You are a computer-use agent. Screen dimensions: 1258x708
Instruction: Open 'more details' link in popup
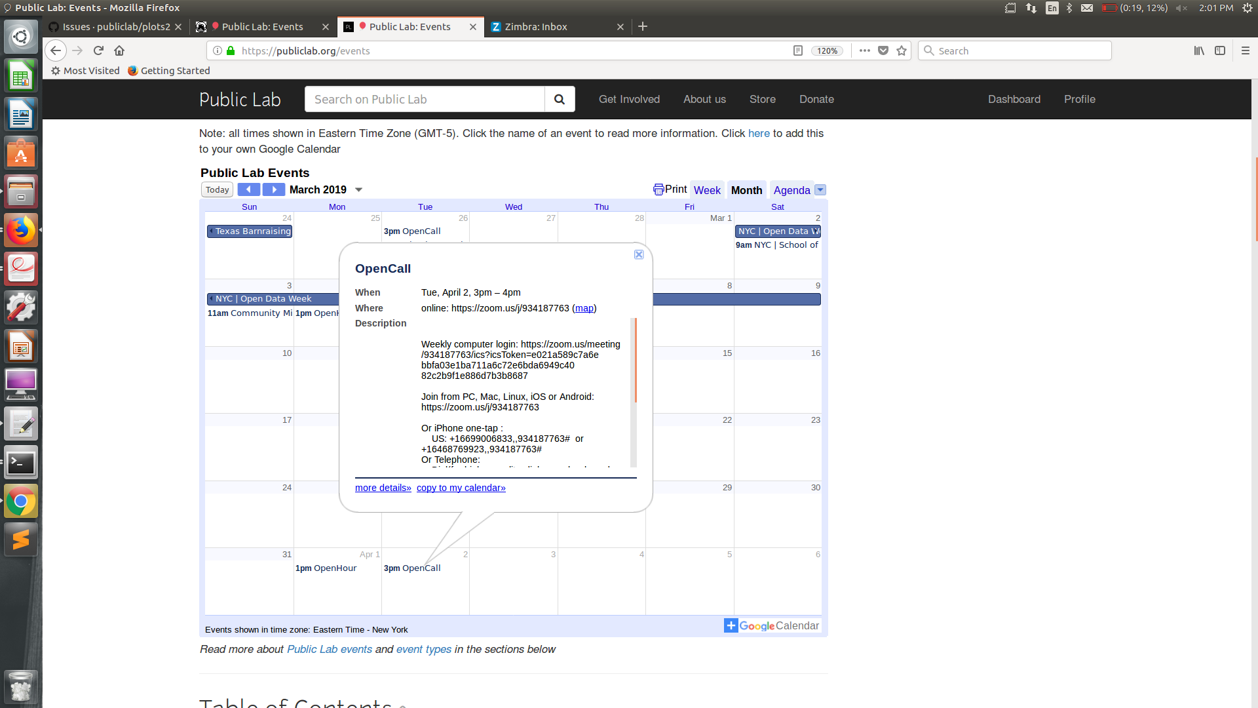383,488
